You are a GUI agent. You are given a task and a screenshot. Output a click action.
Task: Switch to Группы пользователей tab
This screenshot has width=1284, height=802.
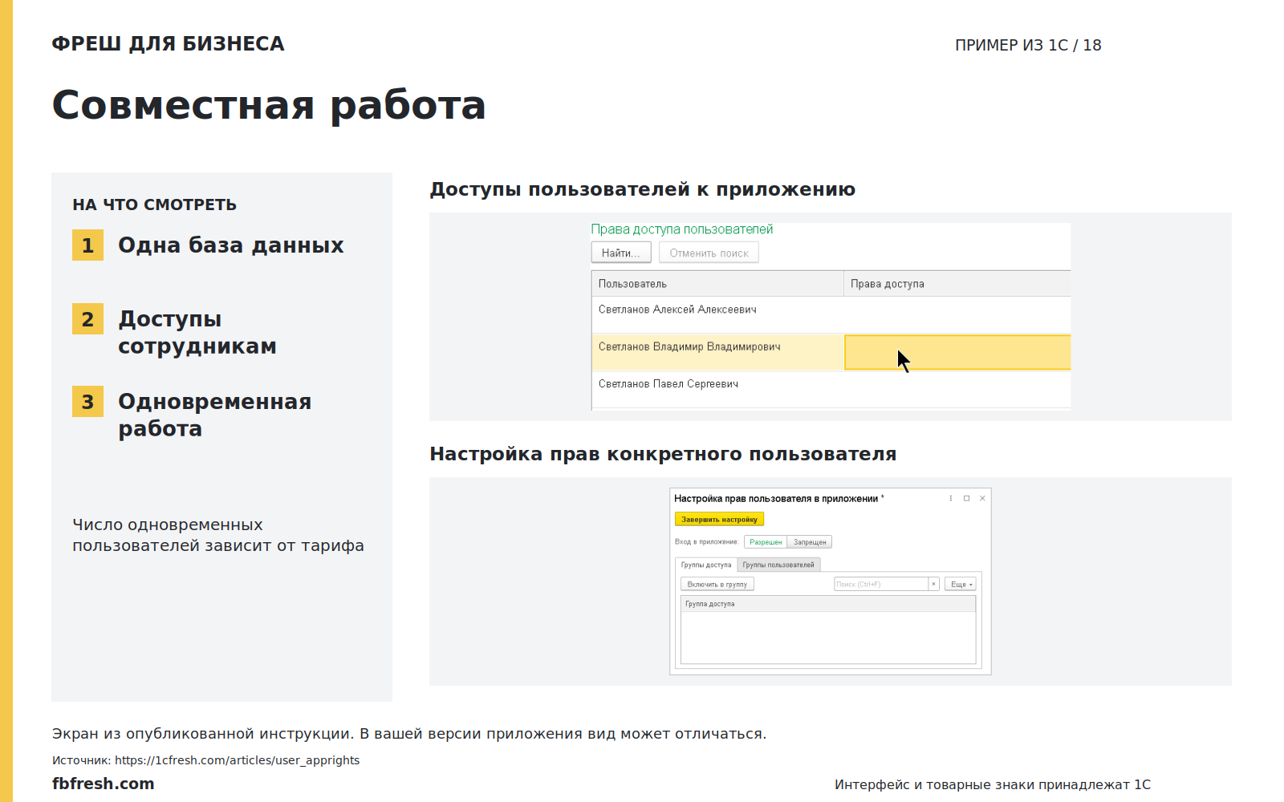click(778, 565)
